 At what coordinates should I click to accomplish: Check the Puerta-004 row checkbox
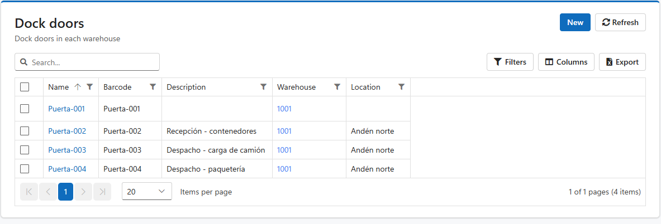tap(25, 169)
